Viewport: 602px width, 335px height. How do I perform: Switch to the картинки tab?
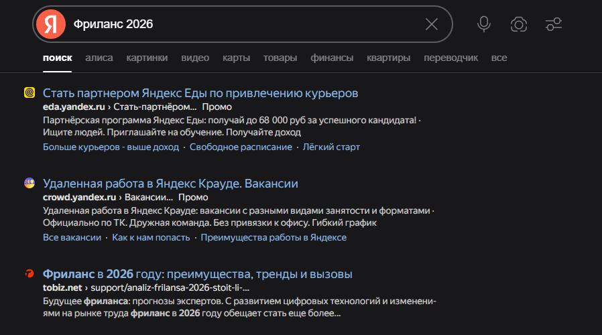click(147, 58)
